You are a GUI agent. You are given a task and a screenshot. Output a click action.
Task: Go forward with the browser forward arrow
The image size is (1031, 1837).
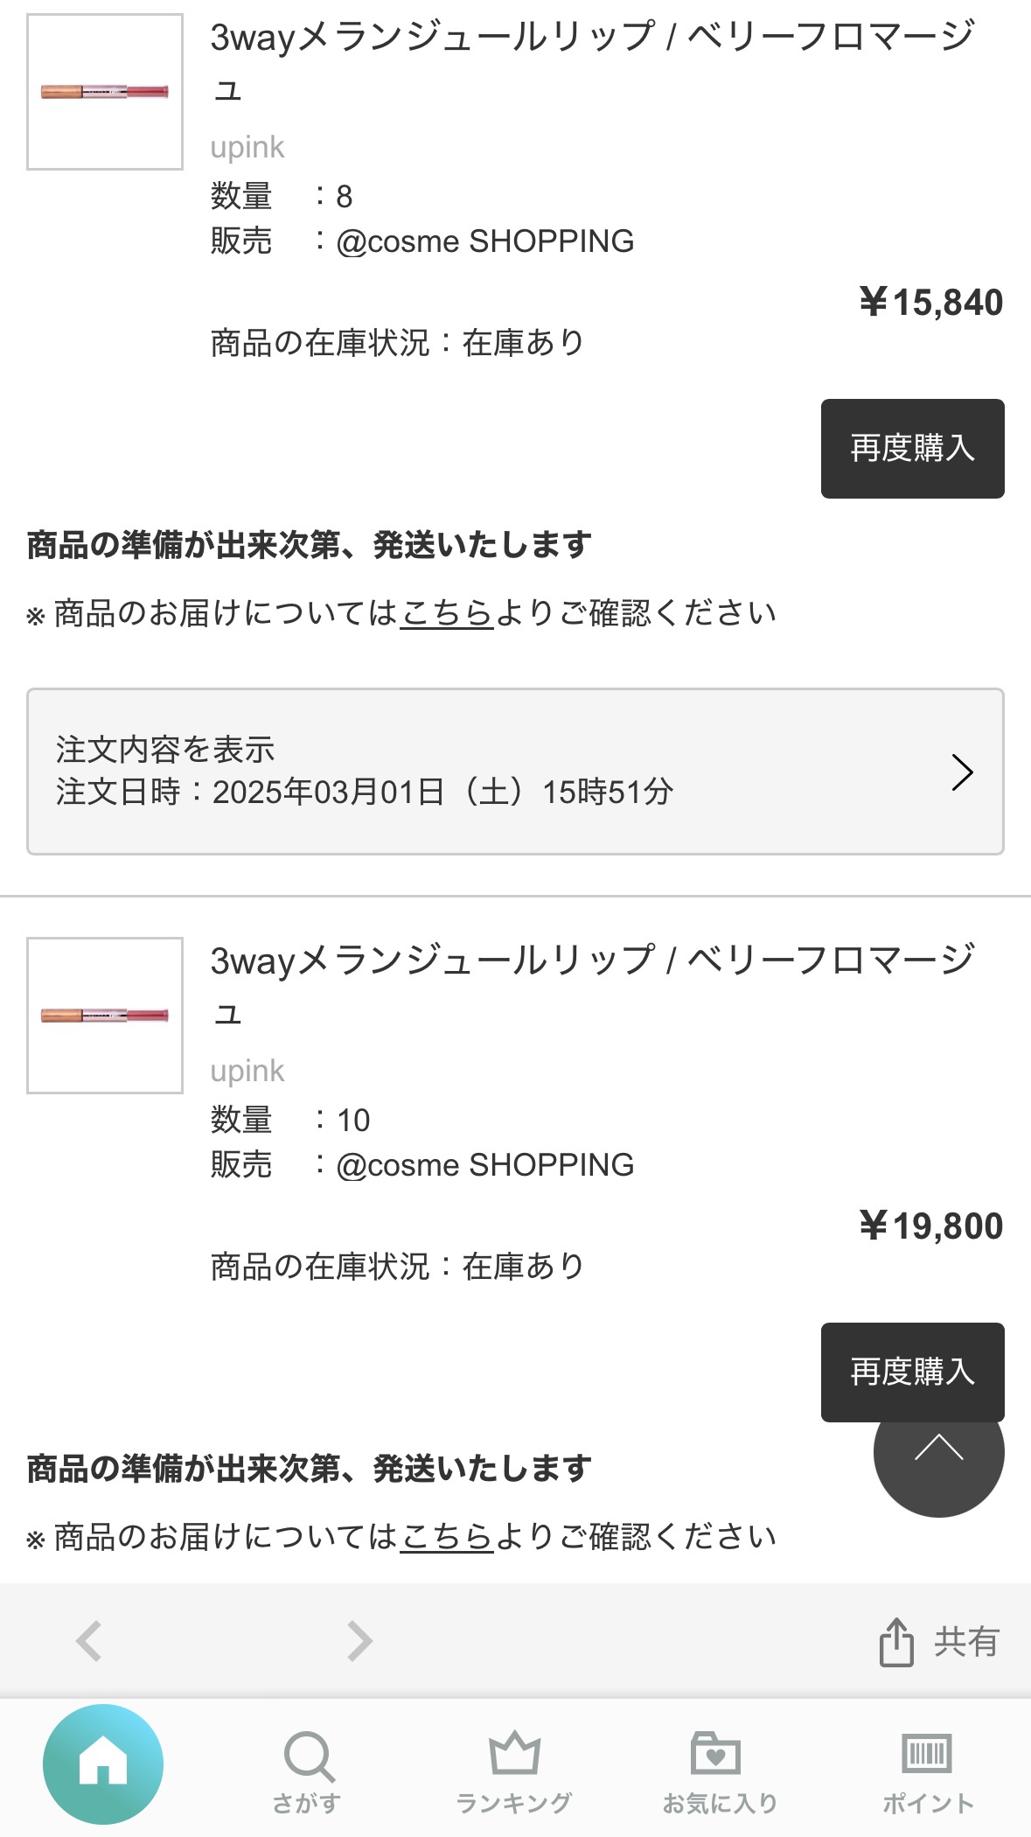(x=359, y=1641)
